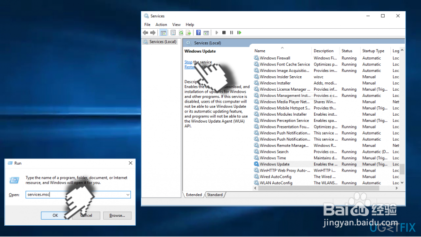Select Windows Media Player Net... row

[326, 102]
